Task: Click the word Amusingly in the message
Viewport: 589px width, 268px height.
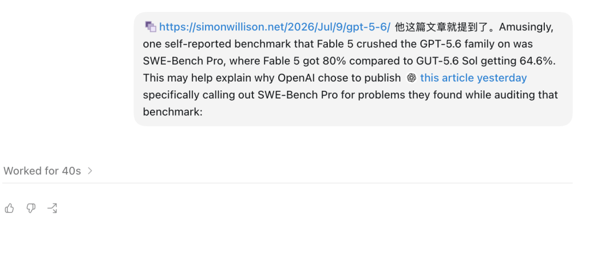Action: point(526,27)
